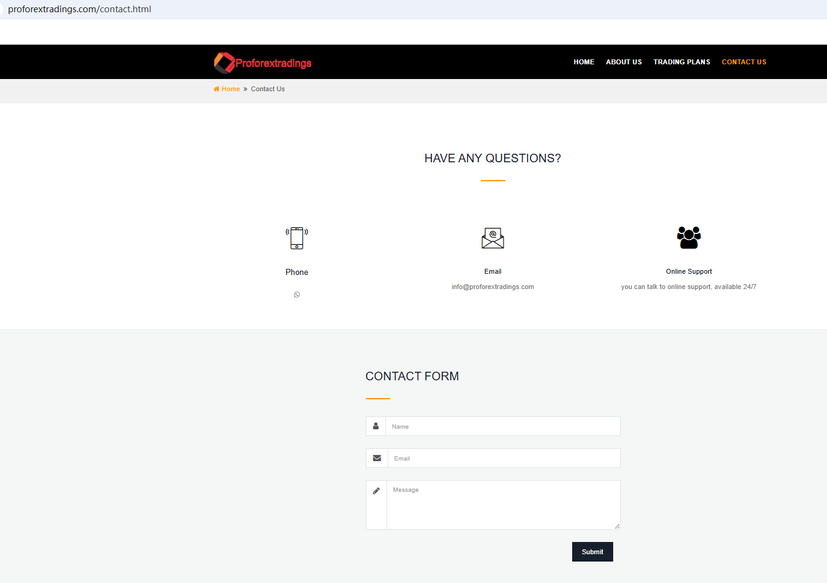The width and height of the screenshot is (827, 583).
Task: Open the HOME menu item
Action: [583, 62]
